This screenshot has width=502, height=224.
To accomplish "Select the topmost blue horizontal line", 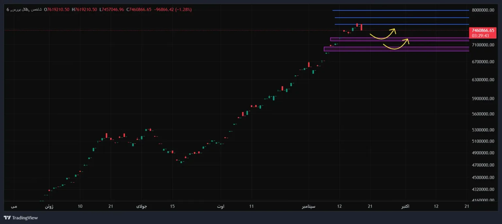I will [x=401, y=10].
